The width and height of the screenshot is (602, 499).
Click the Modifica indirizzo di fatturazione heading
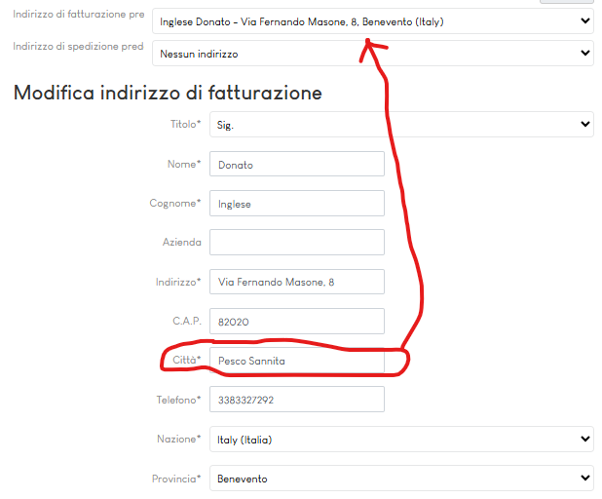click(168, 94)
